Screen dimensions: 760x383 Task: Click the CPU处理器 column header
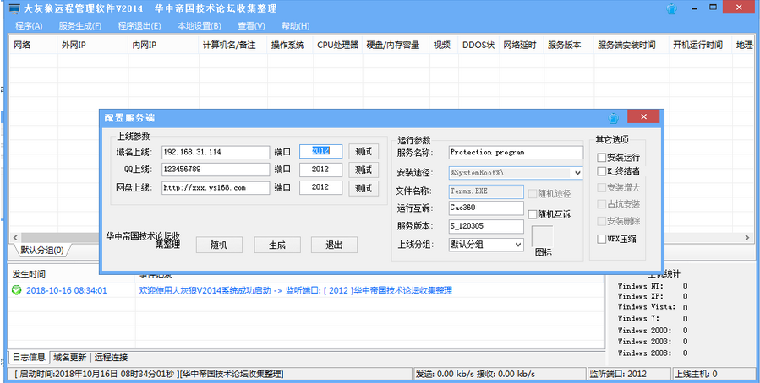coord(338,45)
